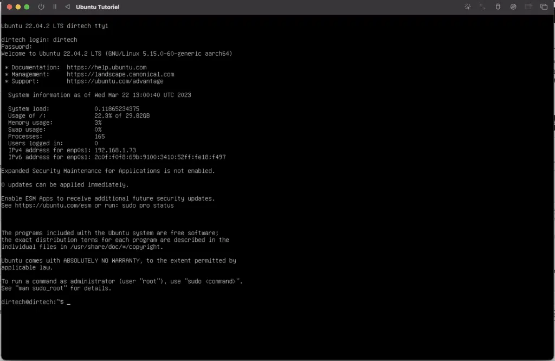This screenshot has height=361, width=555.
Task: Open the shared folder icon
Action: pos(528,7)
